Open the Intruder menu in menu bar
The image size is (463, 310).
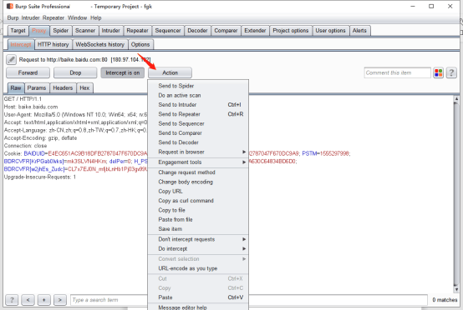30,18
